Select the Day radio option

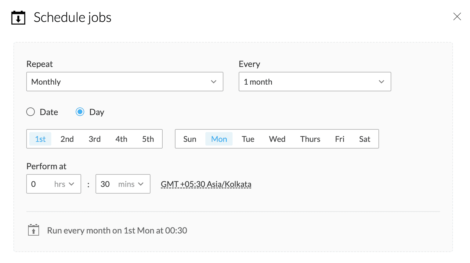[80, 112]
